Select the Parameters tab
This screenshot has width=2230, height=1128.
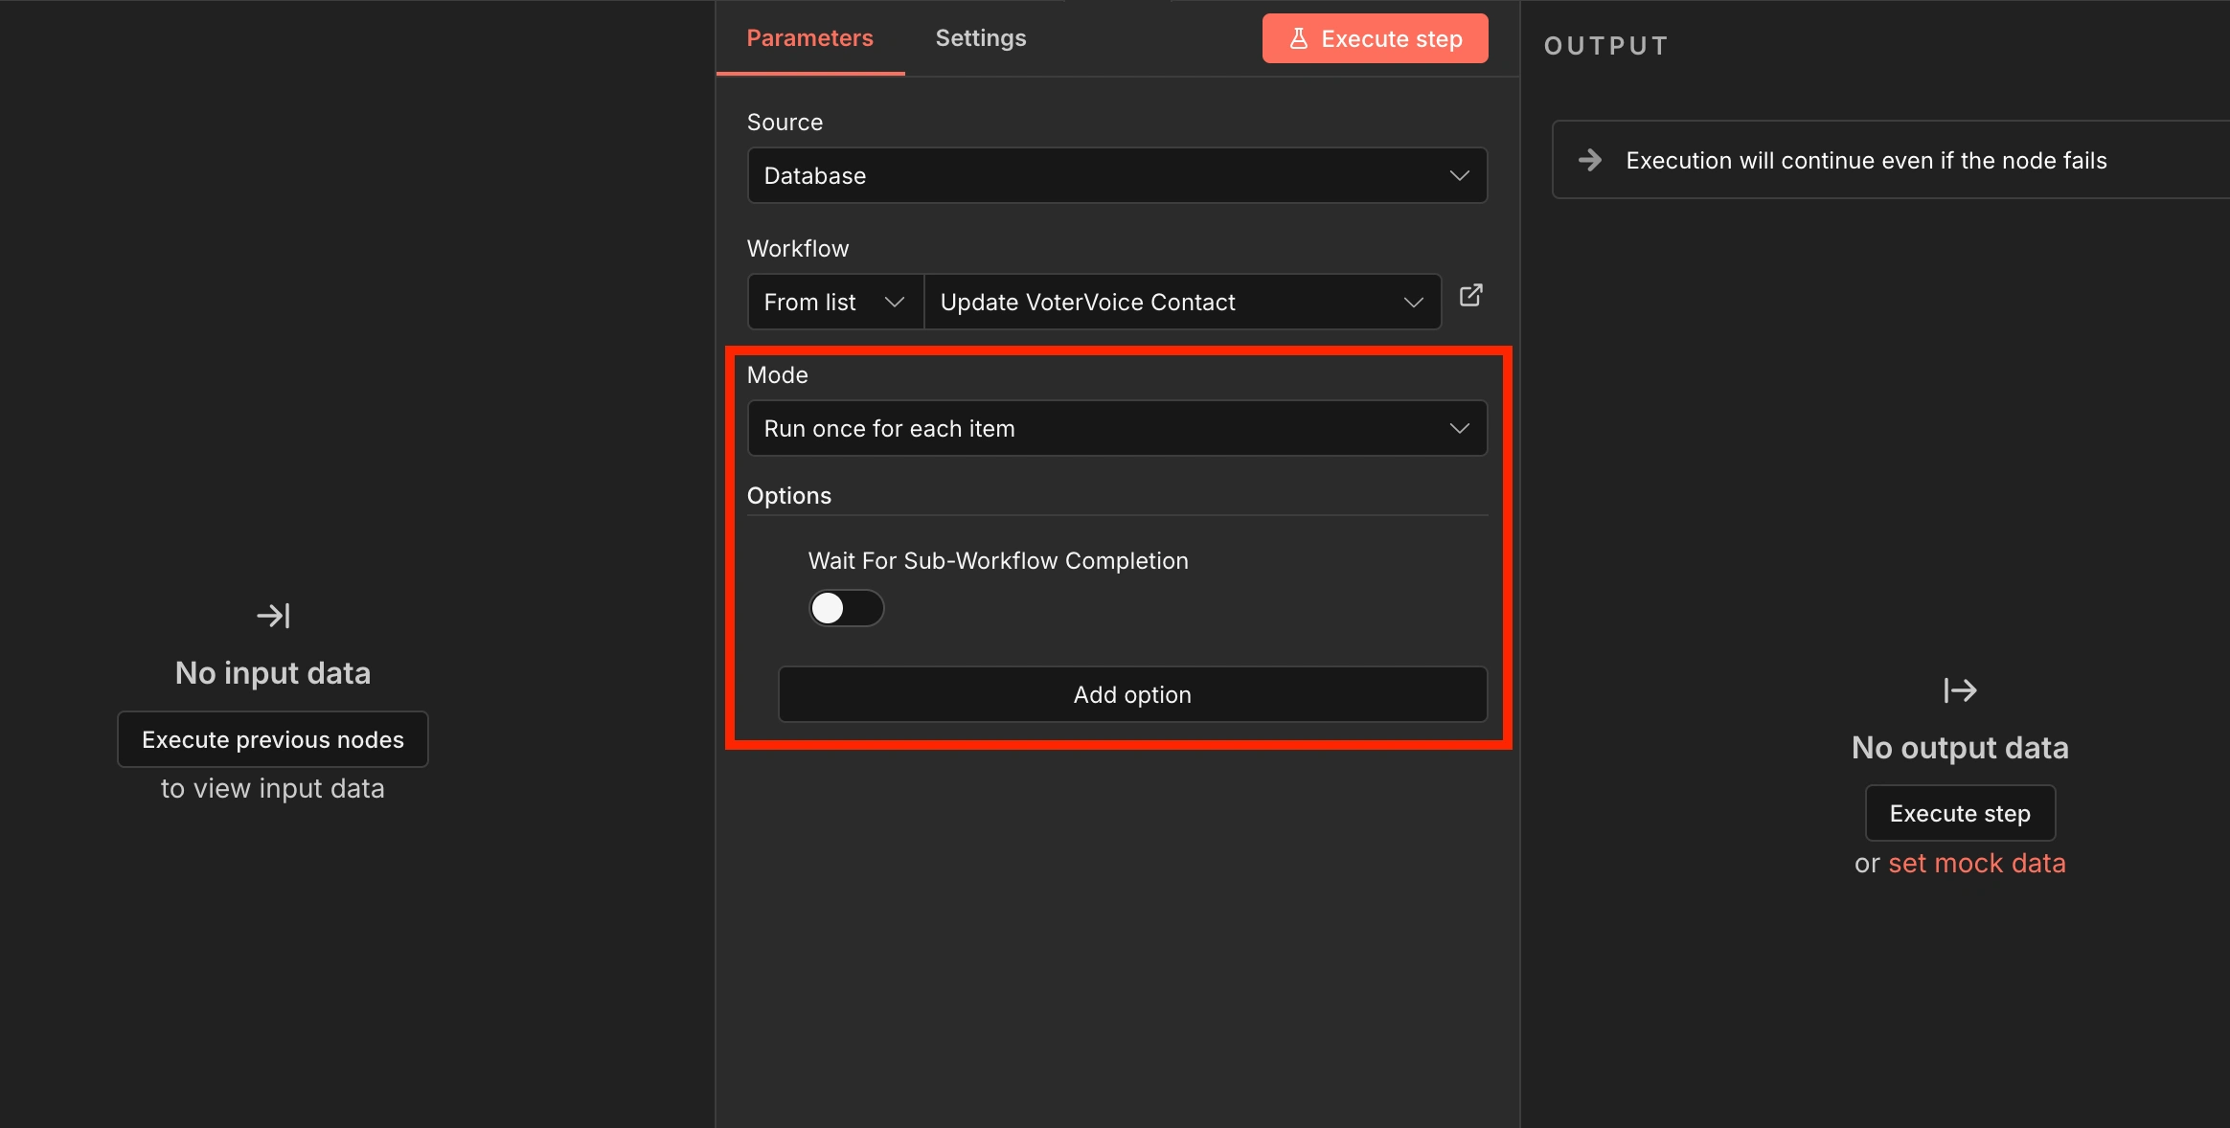(x=809, y=38)
